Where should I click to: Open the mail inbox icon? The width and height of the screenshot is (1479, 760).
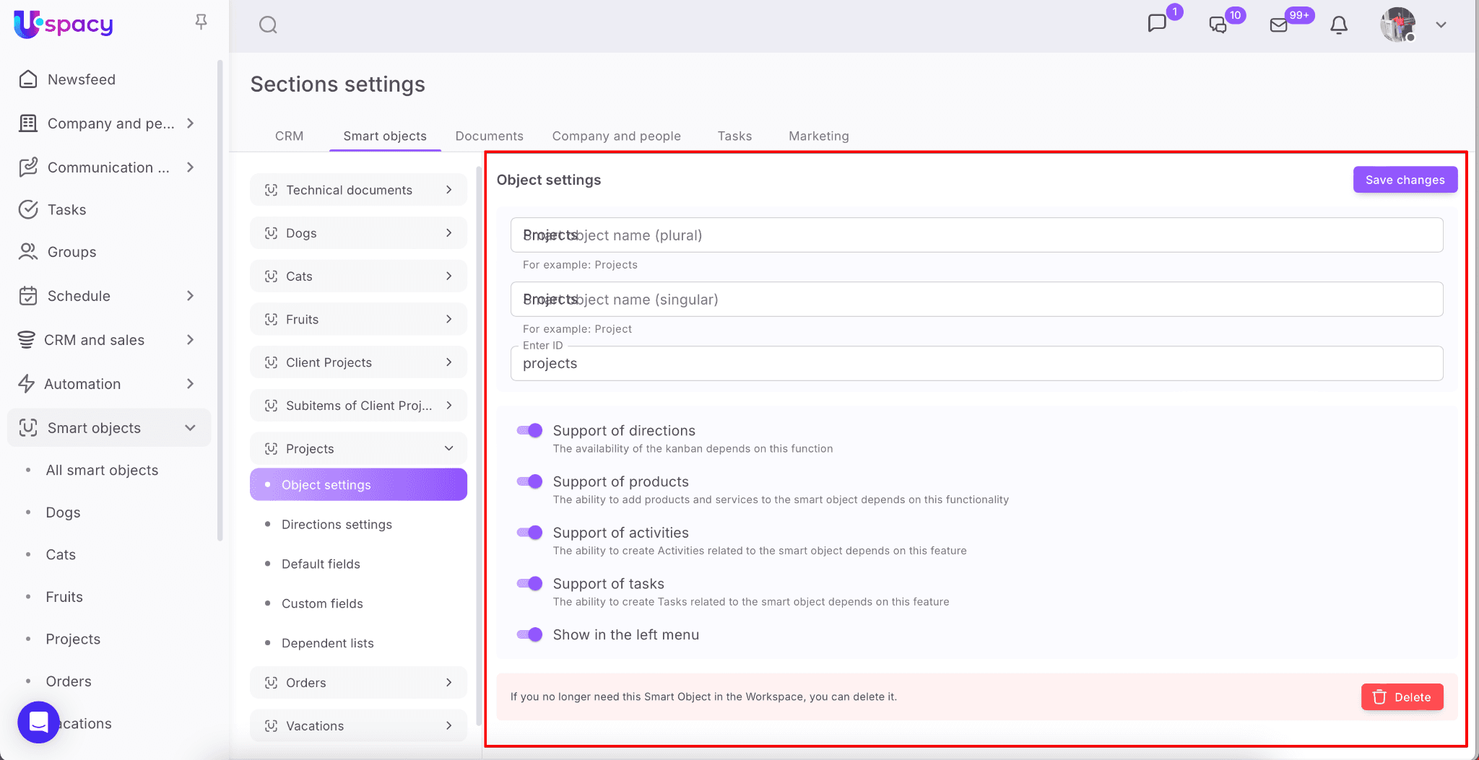tap(1279, 25)
